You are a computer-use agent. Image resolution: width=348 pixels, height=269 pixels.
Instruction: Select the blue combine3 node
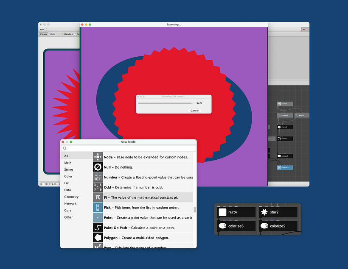(x=285, y=167)
